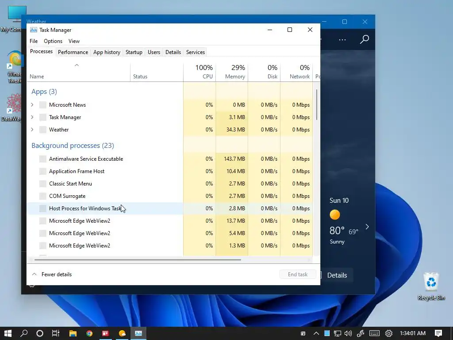Click the volume speaker tray icon
This screenshot has width=453, height=340.
pos(348,333)
